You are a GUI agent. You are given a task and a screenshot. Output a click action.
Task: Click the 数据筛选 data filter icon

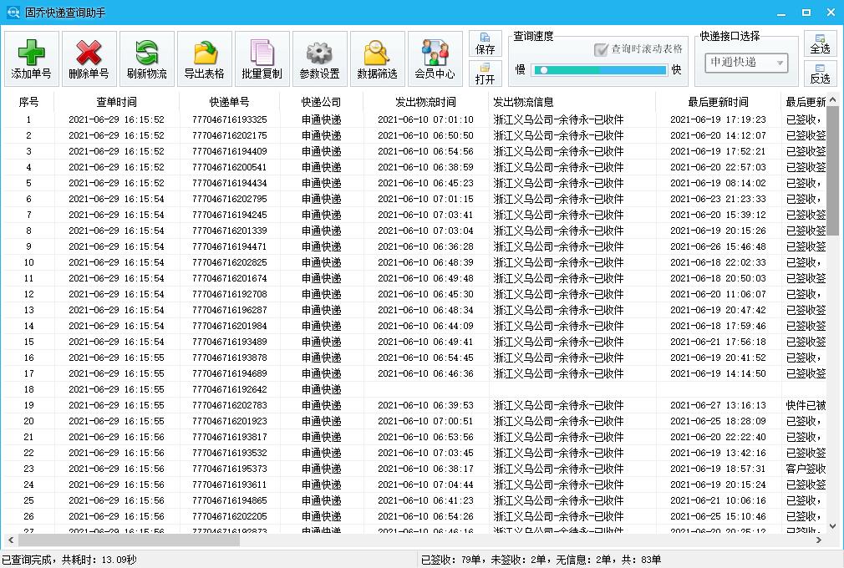[x=376, y=58]
